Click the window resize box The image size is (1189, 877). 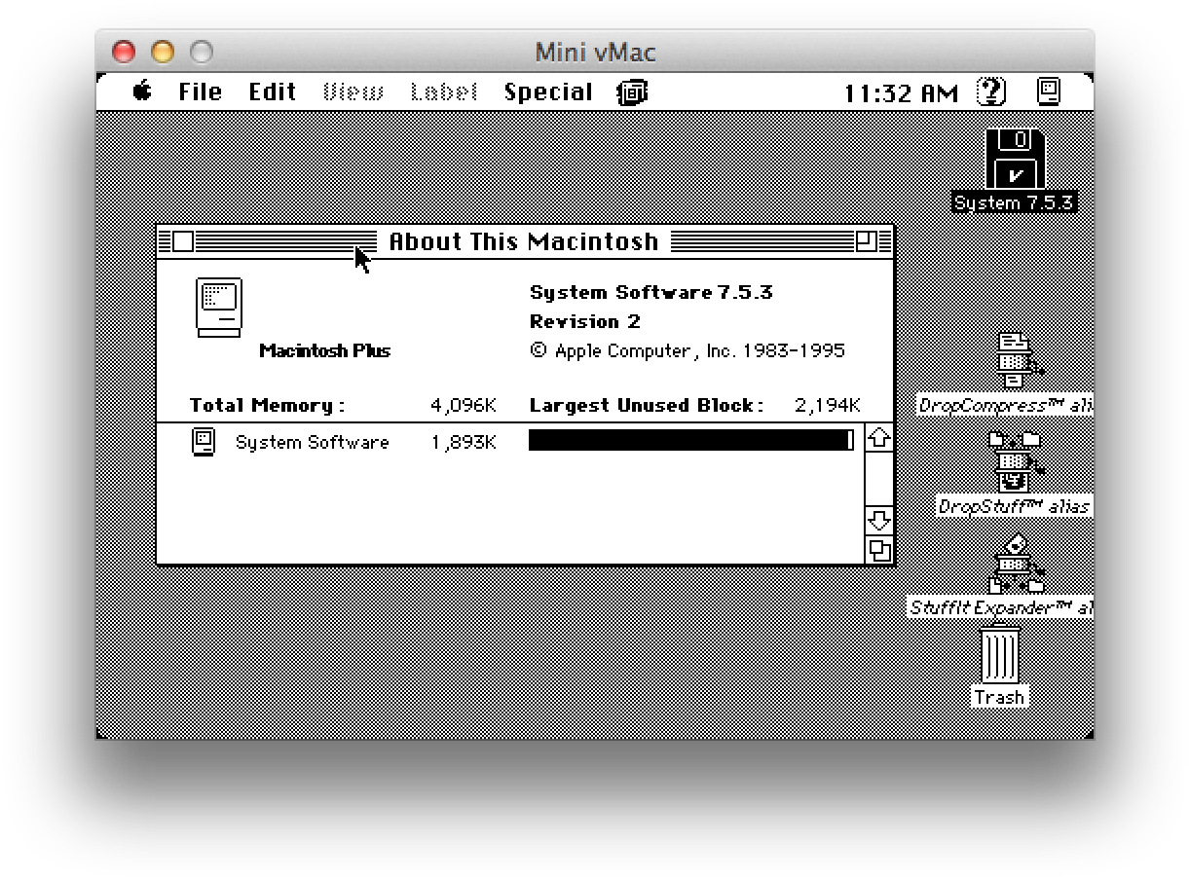point(879,550)
